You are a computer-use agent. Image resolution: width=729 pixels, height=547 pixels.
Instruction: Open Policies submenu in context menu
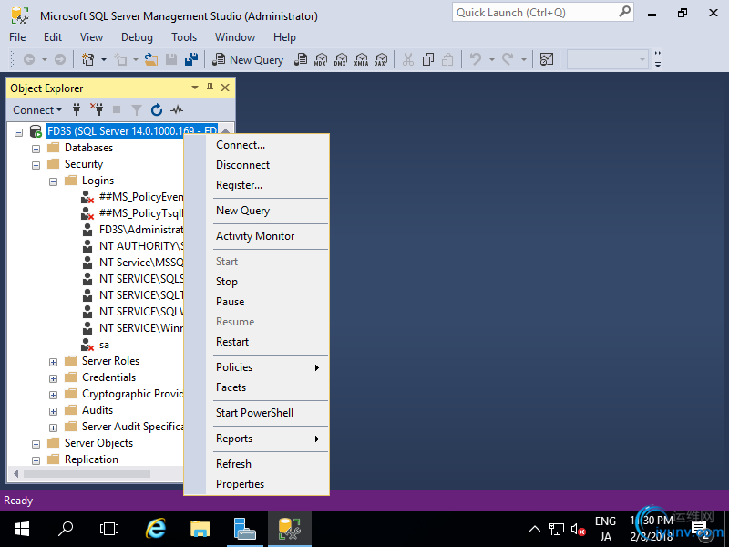pyautogui.click(x=257, y=367)
